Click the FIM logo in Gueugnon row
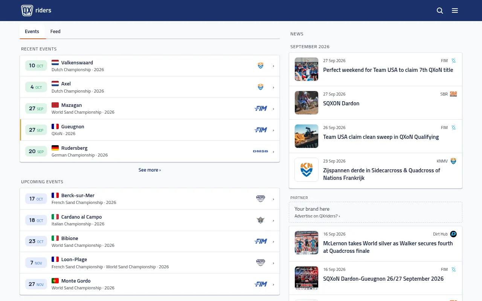Viewport: 482px width, 301px height. pos(261,130)
